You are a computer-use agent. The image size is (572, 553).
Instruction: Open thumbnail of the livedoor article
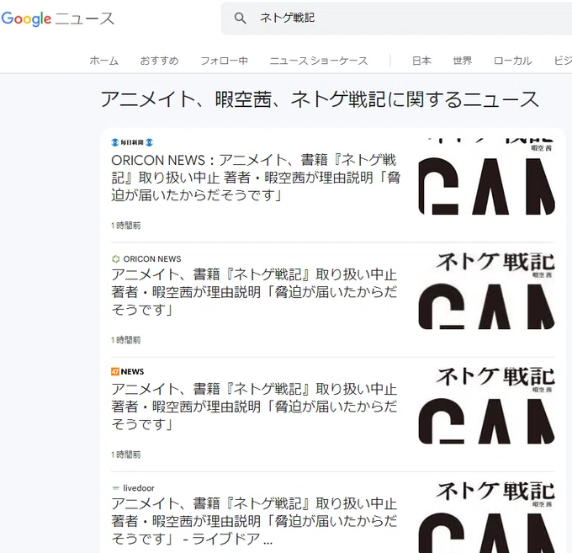pos(487,518)
